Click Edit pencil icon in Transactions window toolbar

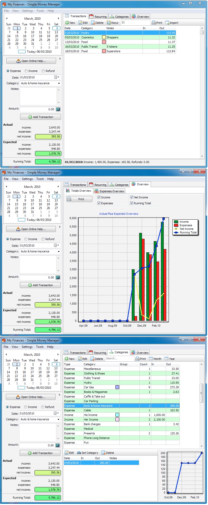click(80, 23)
